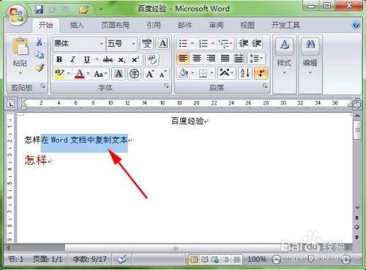This screenshot has width=366, height=270.
Task: Apply red font color
Action: [x=80, y=73]
